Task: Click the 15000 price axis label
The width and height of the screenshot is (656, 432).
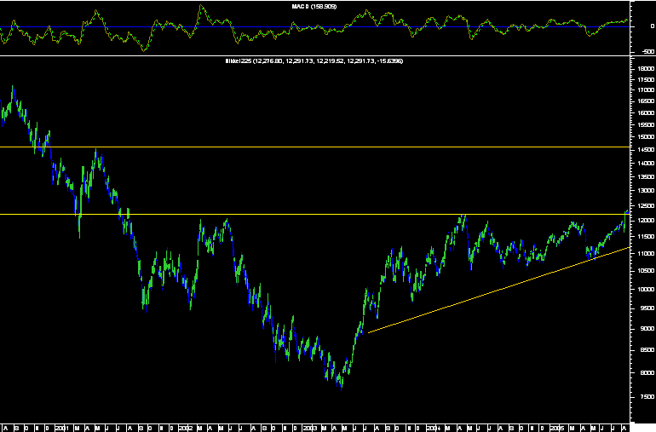Action: 647,137
